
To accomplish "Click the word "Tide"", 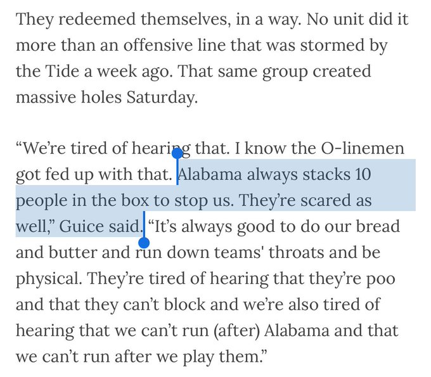I will coord(63,71).
